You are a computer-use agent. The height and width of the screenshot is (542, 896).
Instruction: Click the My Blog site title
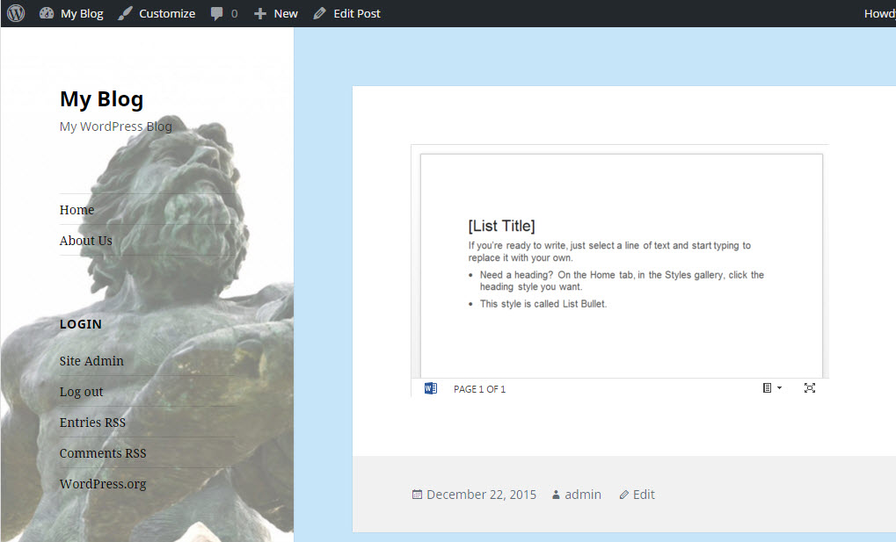101,99
